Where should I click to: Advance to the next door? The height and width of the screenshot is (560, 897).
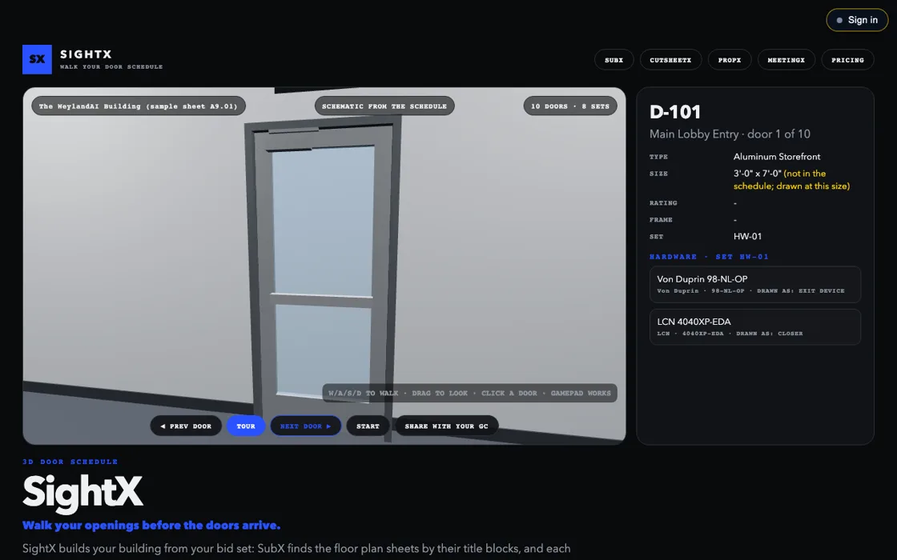coord(305,426)
